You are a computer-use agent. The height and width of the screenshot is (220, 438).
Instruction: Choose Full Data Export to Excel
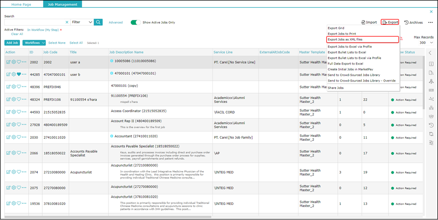pyautogui.click(x=345, y=64)
